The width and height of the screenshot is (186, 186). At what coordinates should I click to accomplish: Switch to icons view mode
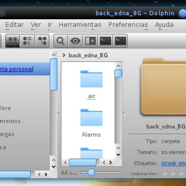[x=13, y=41]
